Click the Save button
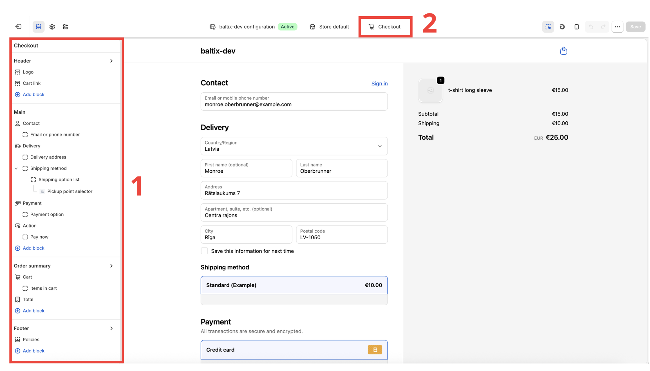Screen dimensions: 650x371 click(x=635, y=27)
